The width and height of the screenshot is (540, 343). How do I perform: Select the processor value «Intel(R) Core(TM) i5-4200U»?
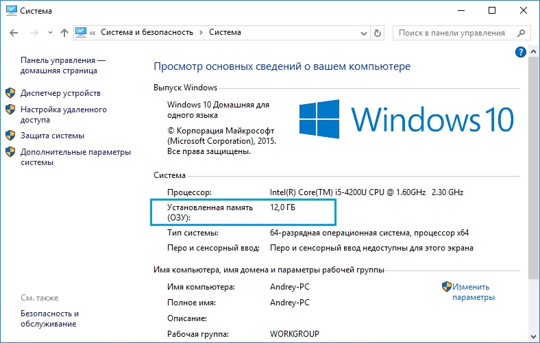pyautogui.click(x=318, y=192)
